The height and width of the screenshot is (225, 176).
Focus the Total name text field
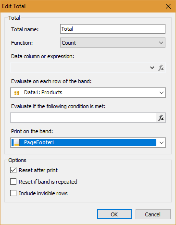113,29
